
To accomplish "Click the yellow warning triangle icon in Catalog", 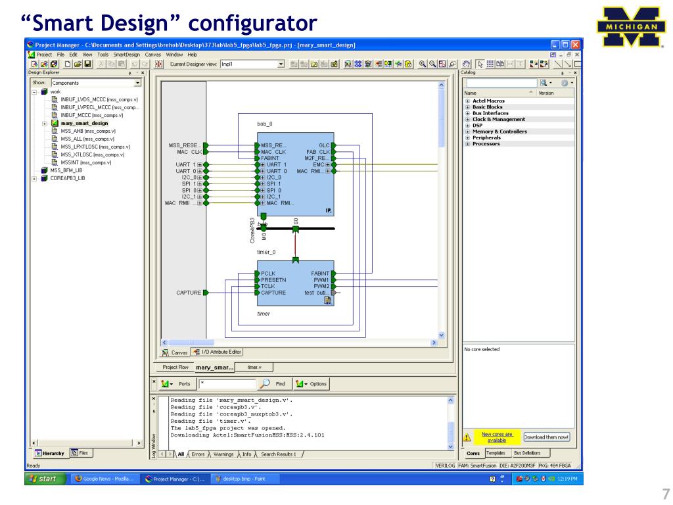I will click(467, 437).
